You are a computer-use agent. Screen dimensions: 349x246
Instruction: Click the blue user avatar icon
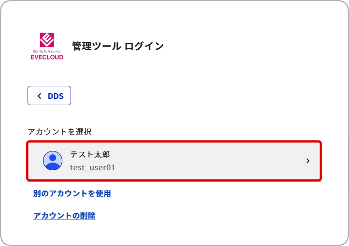(x=53, y=161)
